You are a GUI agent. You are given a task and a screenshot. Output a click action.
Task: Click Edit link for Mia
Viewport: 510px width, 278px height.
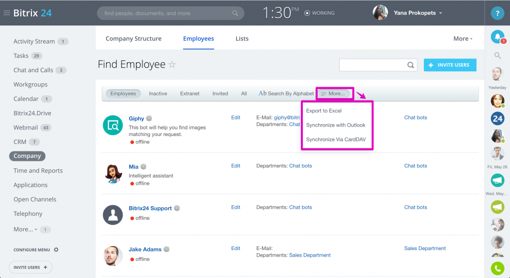[236, 166]
